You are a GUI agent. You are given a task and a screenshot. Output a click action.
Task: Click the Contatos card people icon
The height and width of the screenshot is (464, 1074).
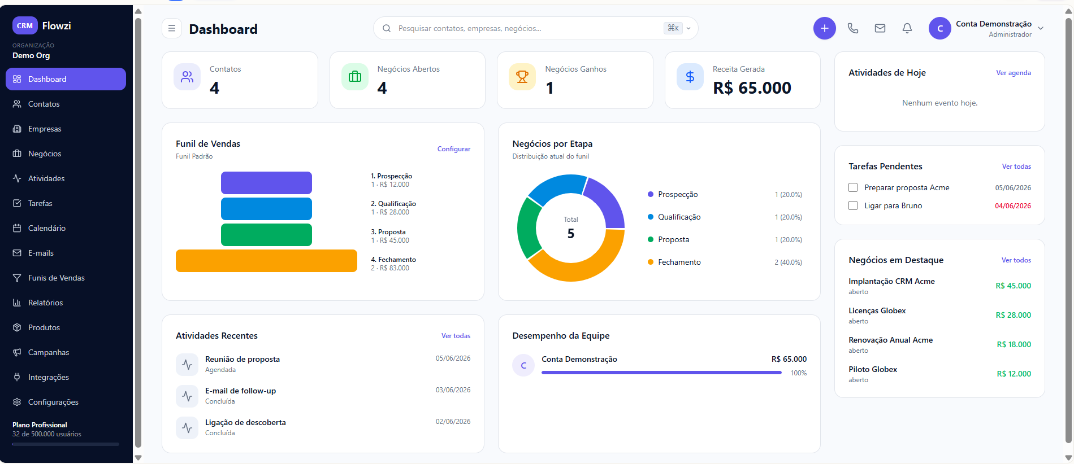tap(187, 77)
